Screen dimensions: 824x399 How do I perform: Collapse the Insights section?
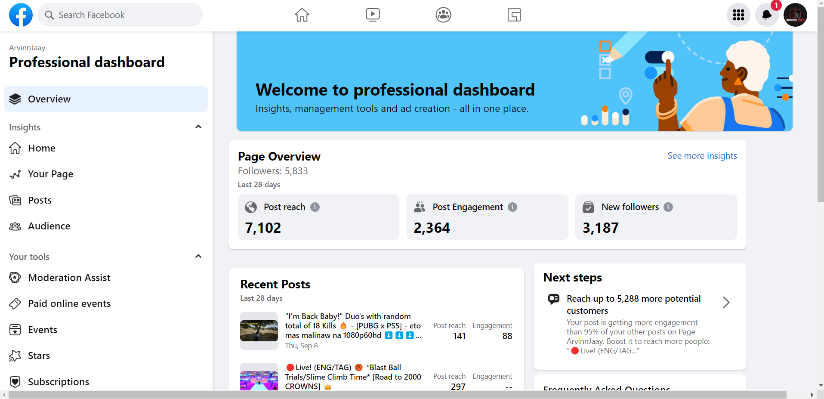pos(198,127)
